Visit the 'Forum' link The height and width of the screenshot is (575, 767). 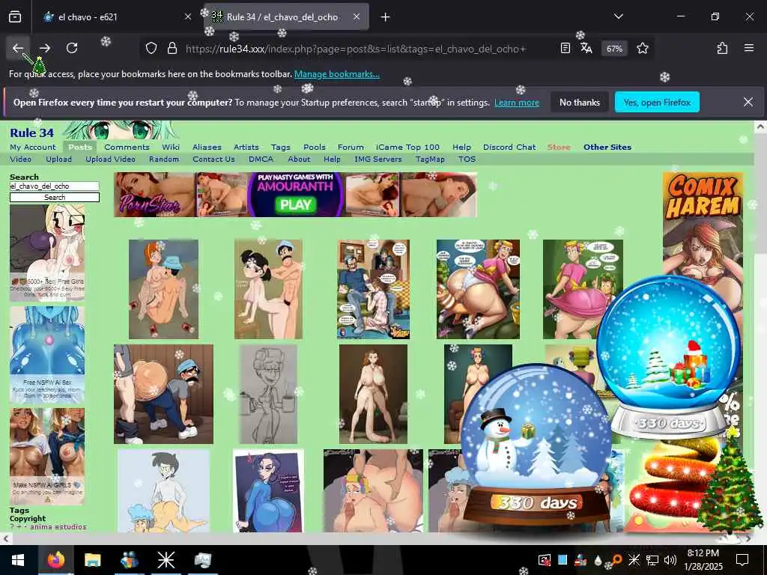(351, 147)
